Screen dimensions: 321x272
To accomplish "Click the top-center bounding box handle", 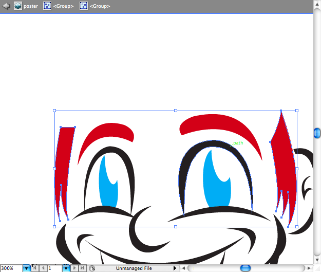I will (176, 111).
